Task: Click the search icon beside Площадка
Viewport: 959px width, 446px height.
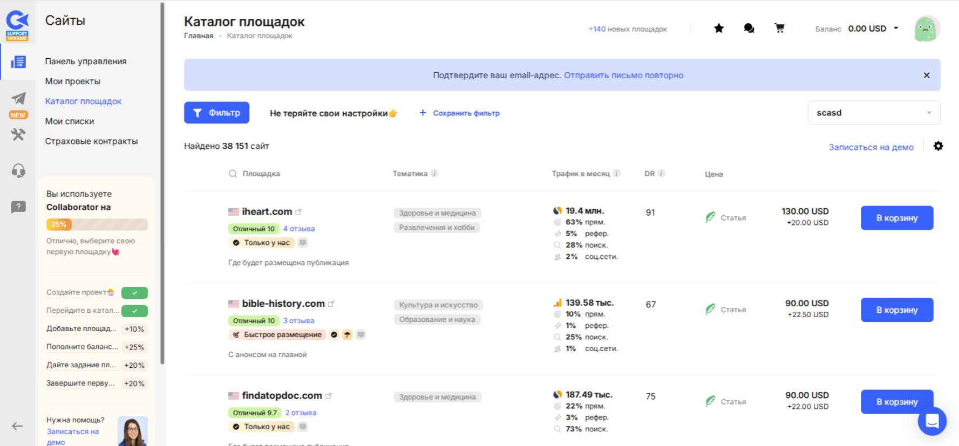Action: pyautogui.click(x=233, y=174)
